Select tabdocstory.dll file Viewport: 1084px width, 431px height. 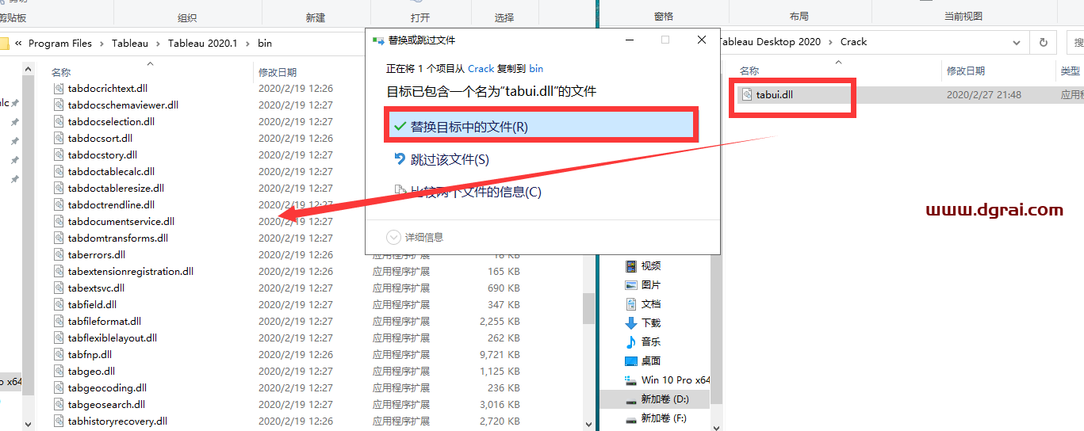click(102, 155)
